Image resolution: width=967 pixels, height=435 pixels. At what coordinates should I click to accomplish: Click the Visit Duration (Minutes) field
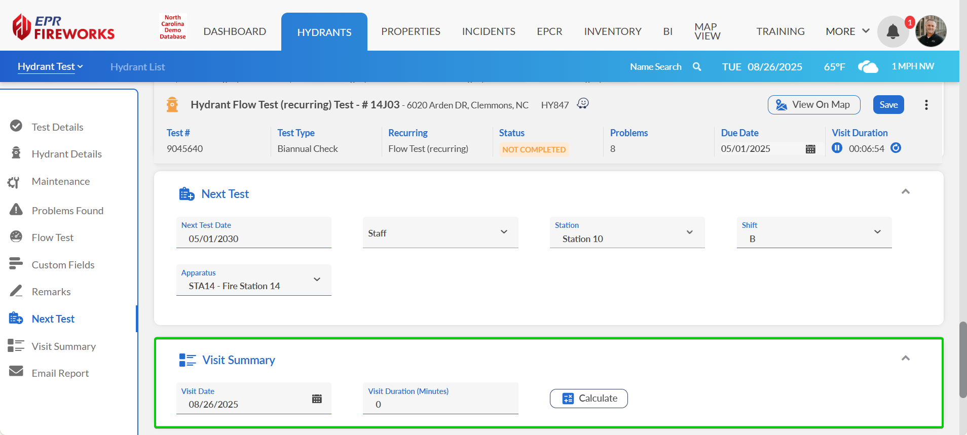point(440,404)
